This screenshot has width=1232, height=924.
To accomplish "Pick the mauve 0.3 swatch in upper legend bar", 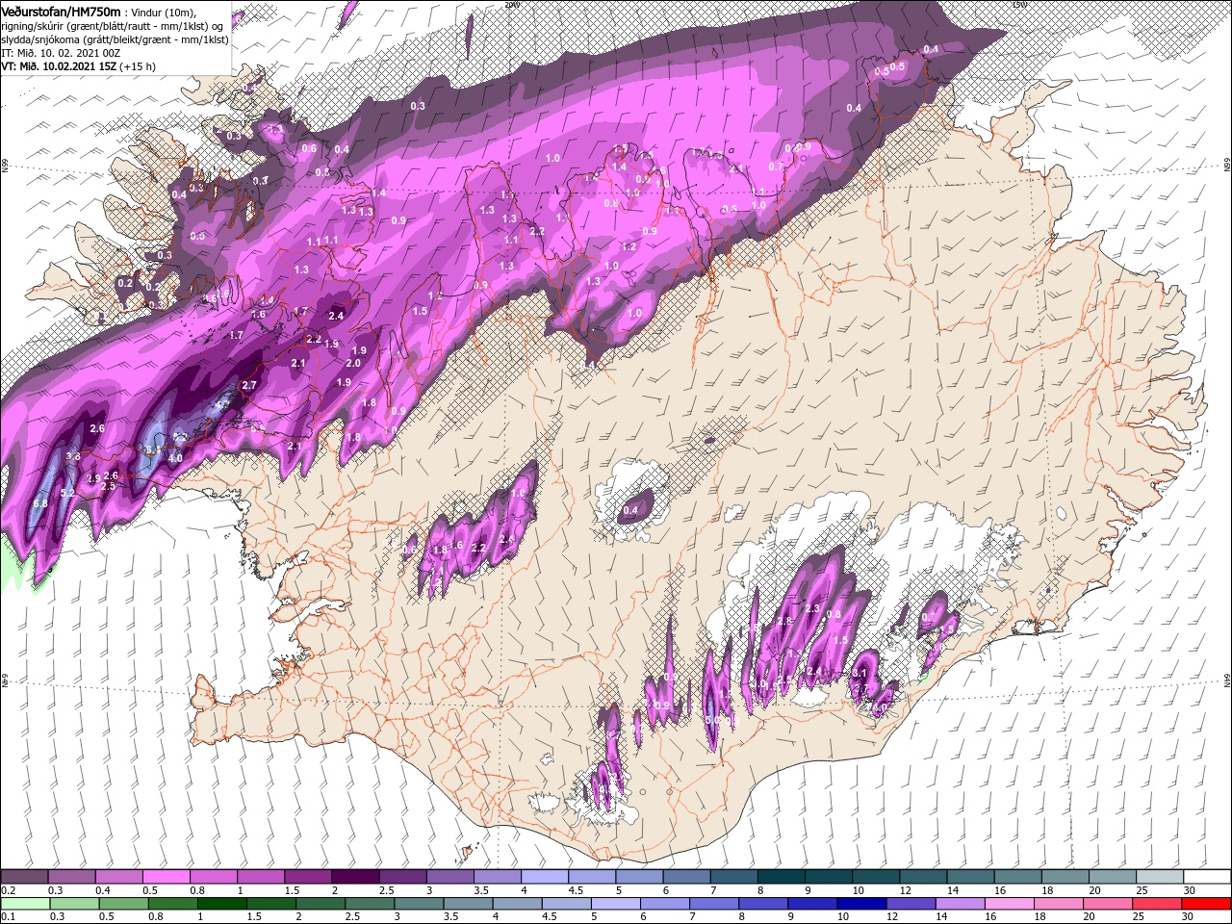I will pyautogui.click(x=72, y=877).
